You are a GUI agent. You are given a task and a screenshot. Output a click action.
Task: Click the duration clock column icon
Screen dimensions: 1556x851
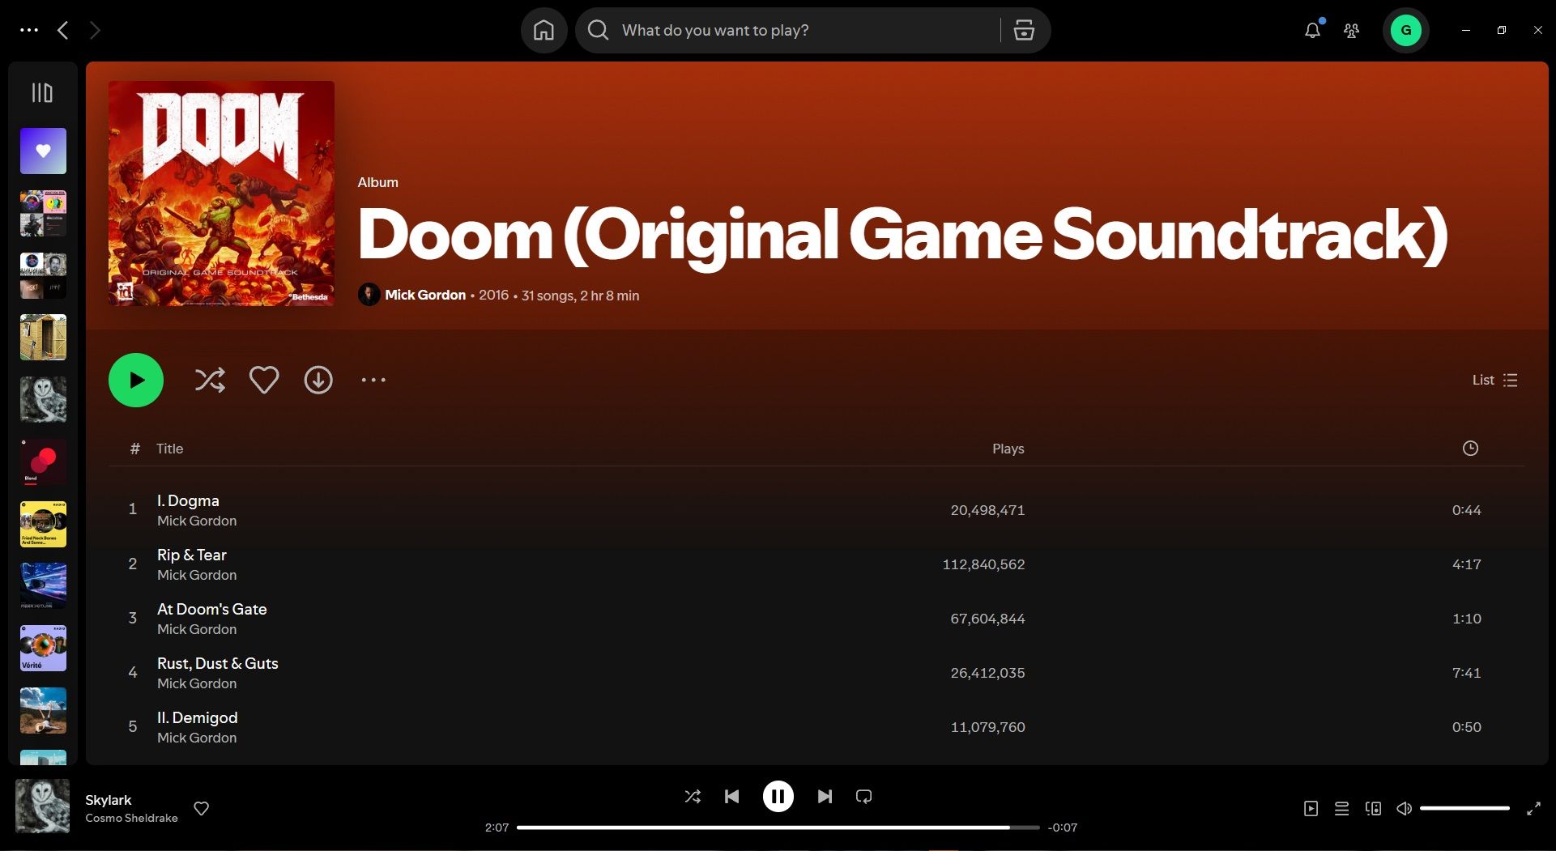pos(1470,448)
